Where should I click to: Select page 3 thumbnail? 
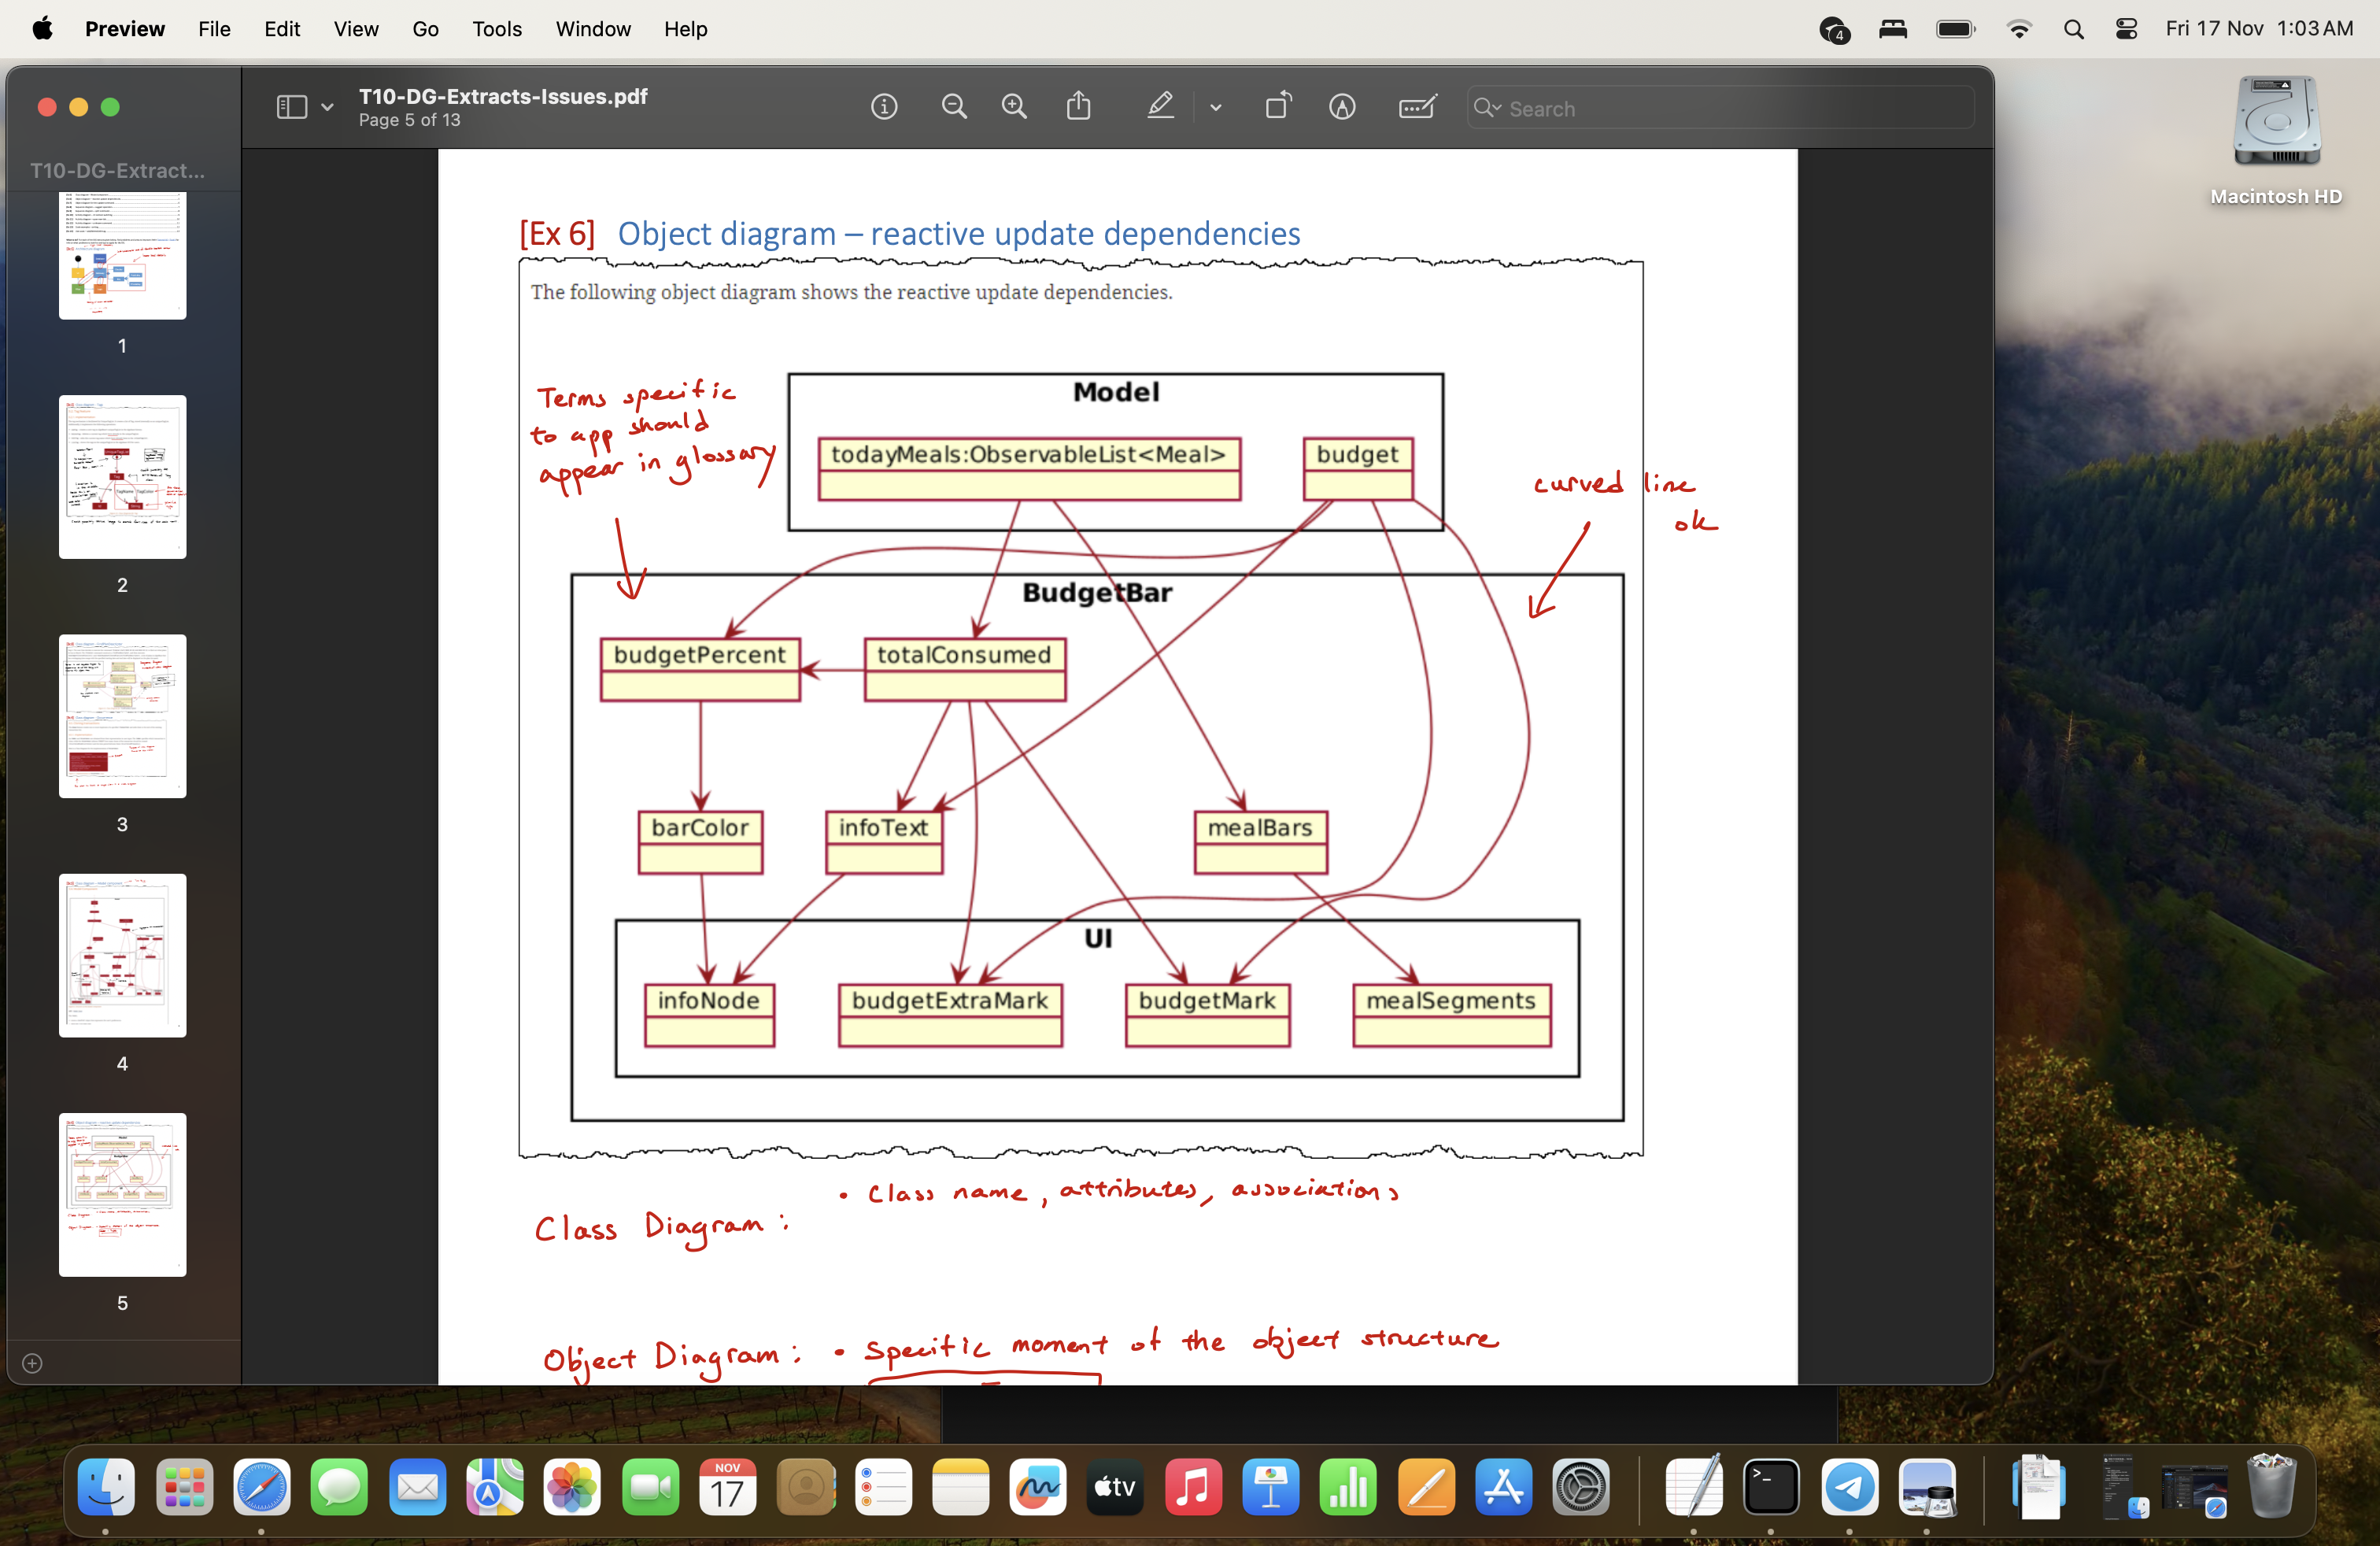(x=122, y=716)
